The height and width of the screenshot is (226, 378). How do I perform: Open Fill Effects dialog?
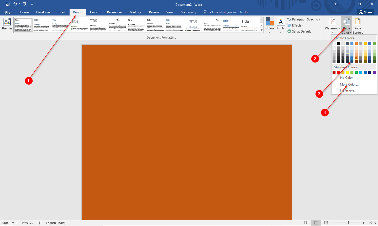pos(354,91)
